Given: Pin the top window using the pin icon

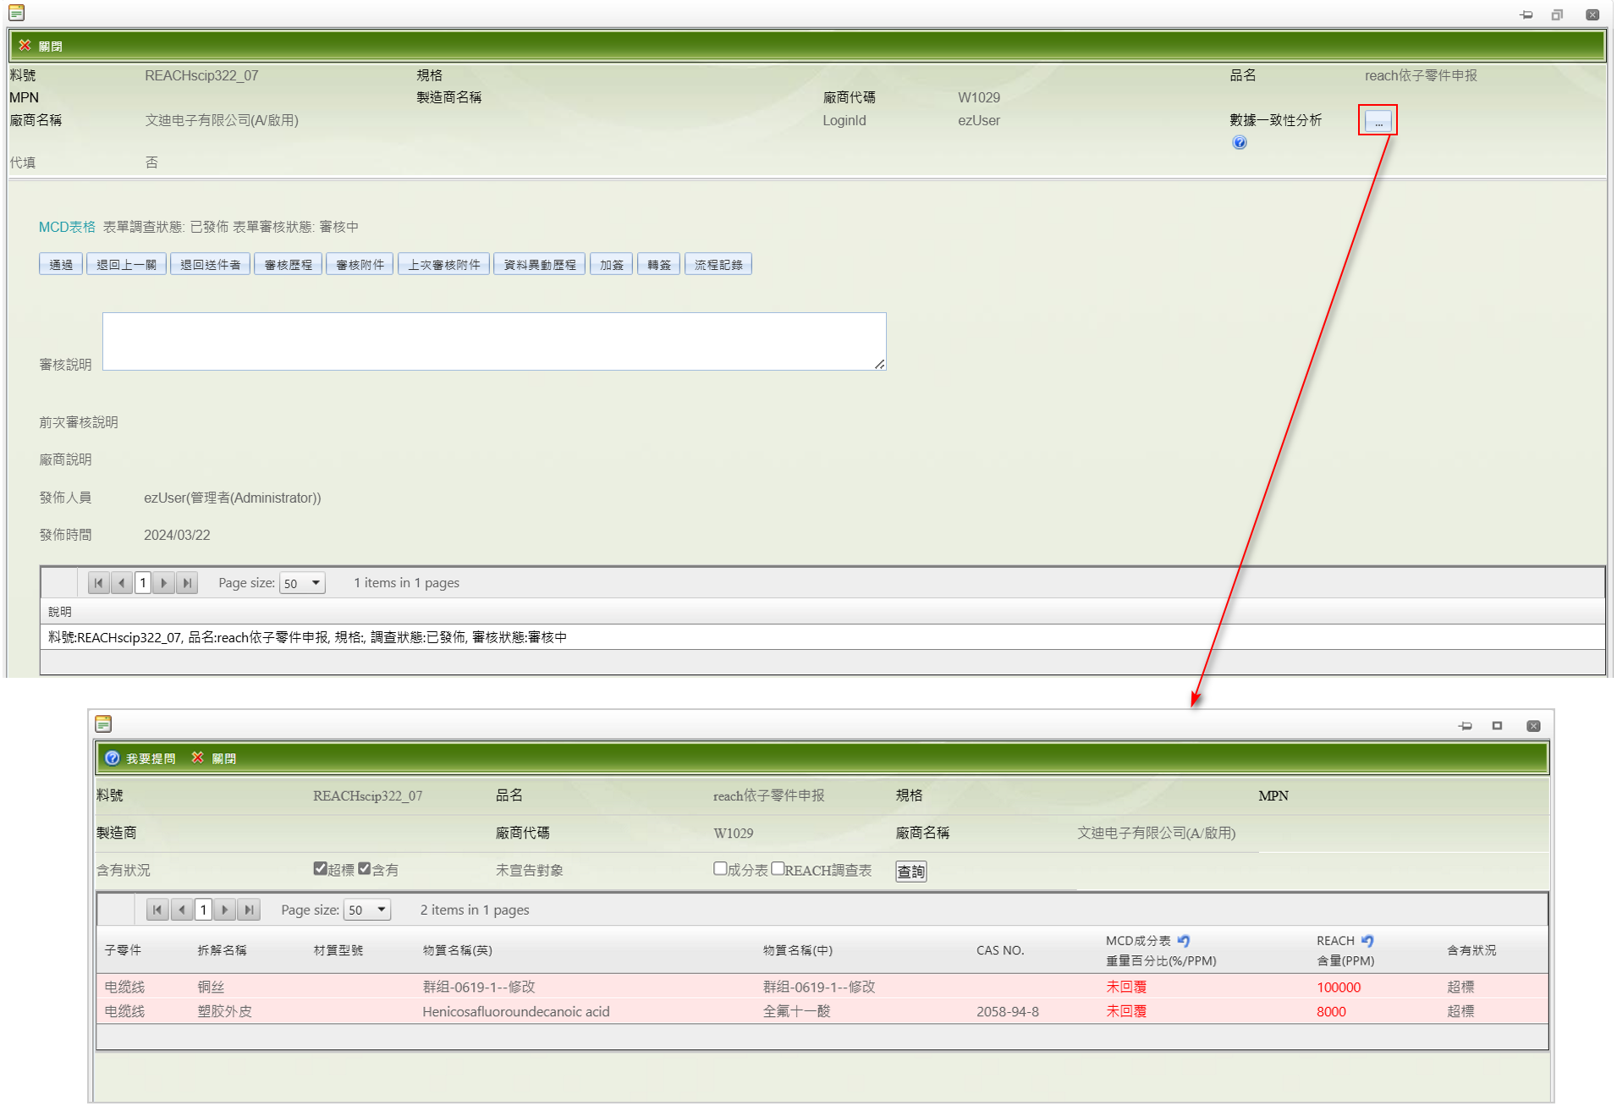Looking at the screenshot, I should click(1526, 14).
